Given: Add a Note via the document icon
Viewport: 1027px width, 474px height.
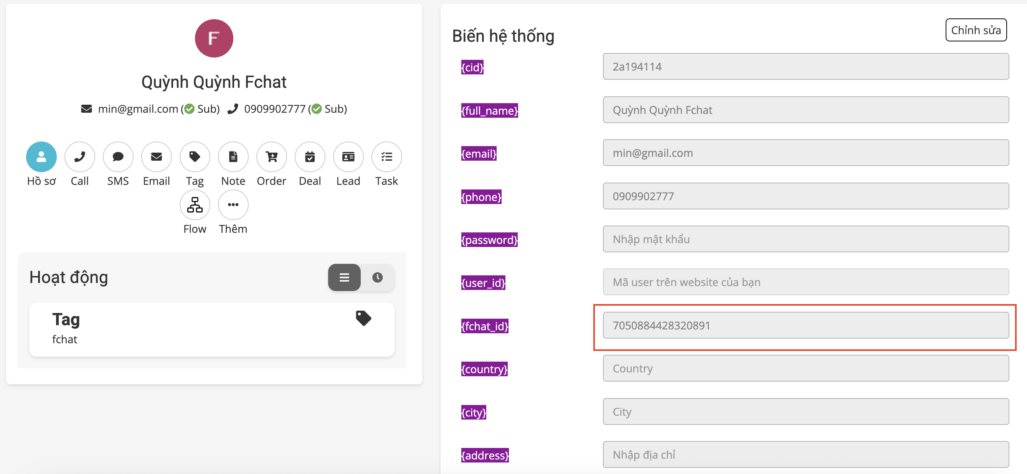Looking at the screenshot, I should (233, 156).
